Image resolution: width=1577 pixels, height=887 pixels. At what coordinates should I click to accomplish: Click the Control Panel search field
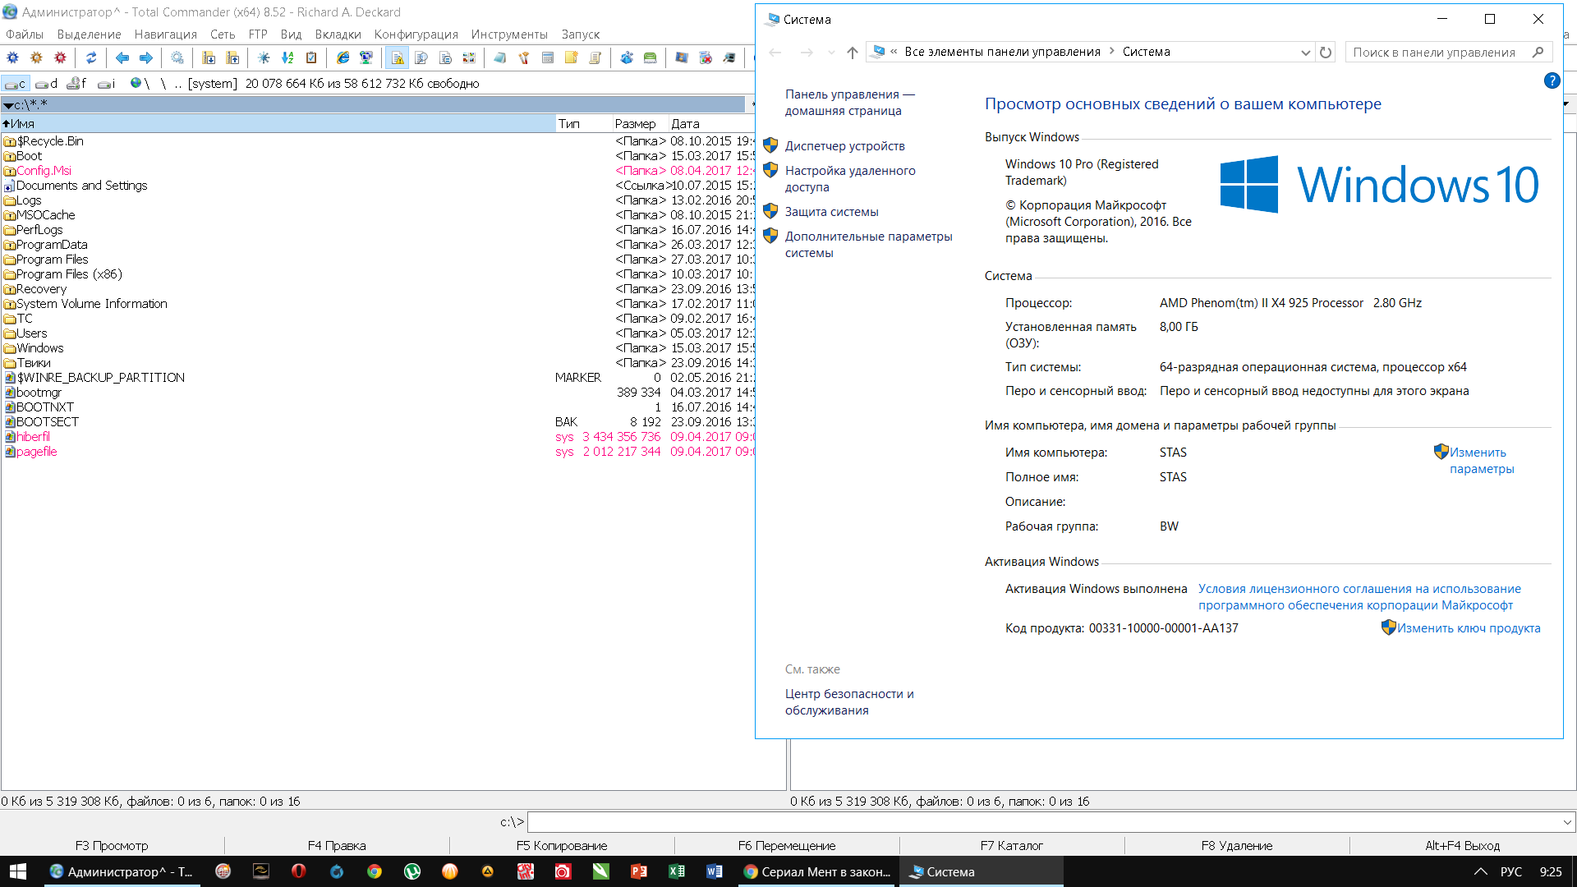[1434, 52]
